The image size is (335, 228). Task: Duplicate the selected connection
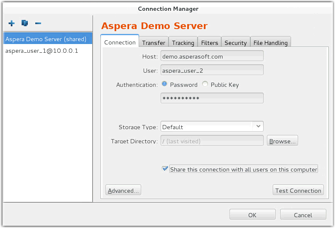[25, 23]
